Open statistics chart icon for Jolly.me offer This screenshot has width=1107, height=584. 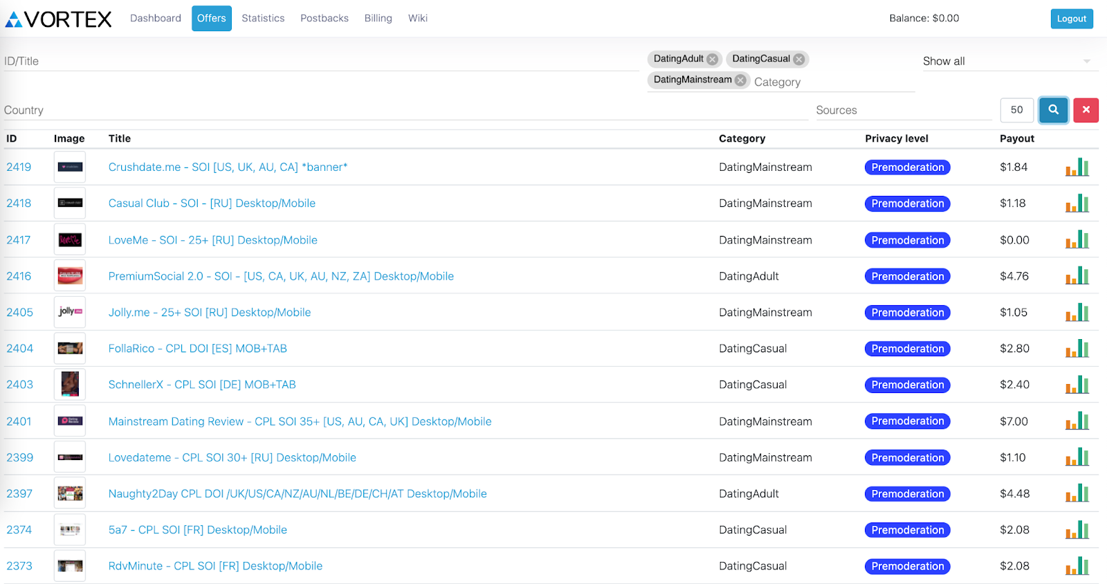tap(1077, 313)
